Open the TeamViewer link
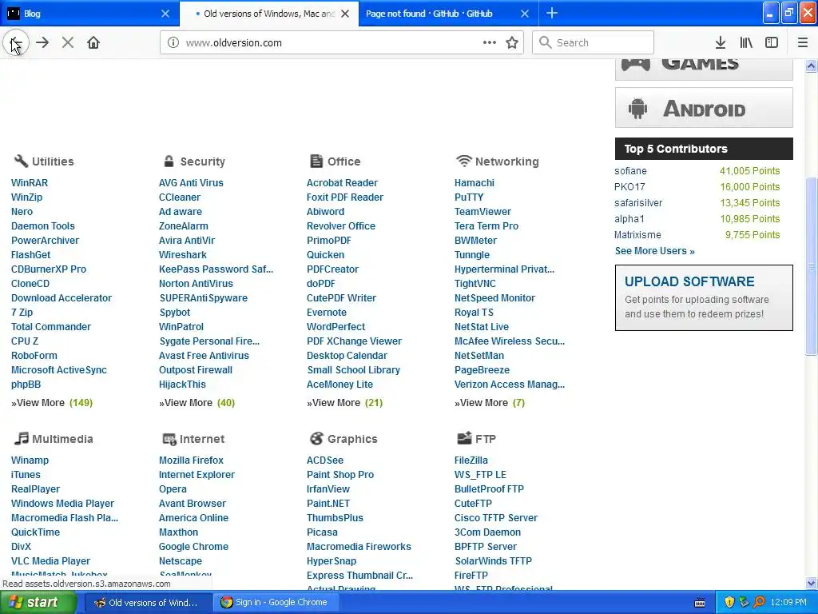The width and height of the screenshot is (818, 614). coord(482,211)
